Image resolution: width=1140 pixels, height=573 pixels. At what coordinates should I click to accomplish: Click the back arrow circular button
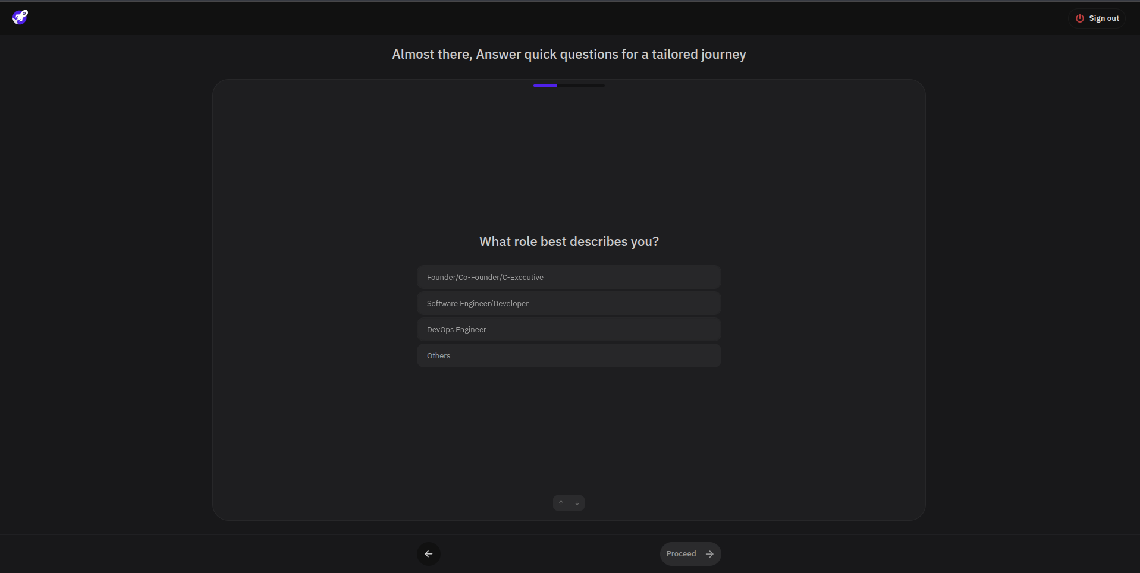[428, 554]
